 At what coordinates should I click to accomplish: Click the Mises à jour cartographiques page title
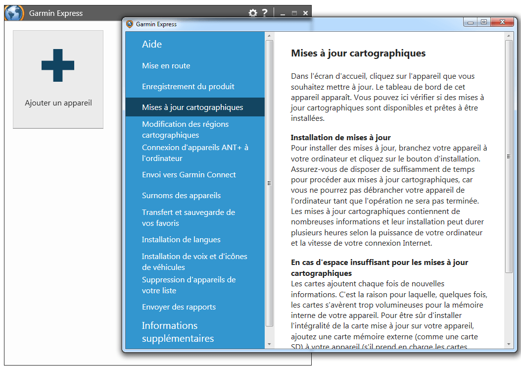[x=358, y=53]
